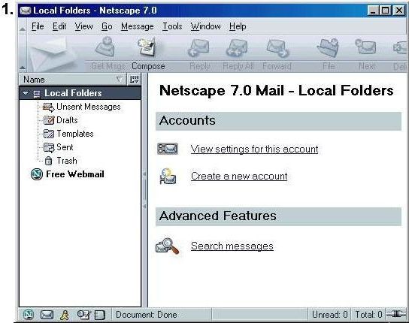Minimize the Netscape window
The height and width of the screenshot is (323, 409).
click(373, 11)
